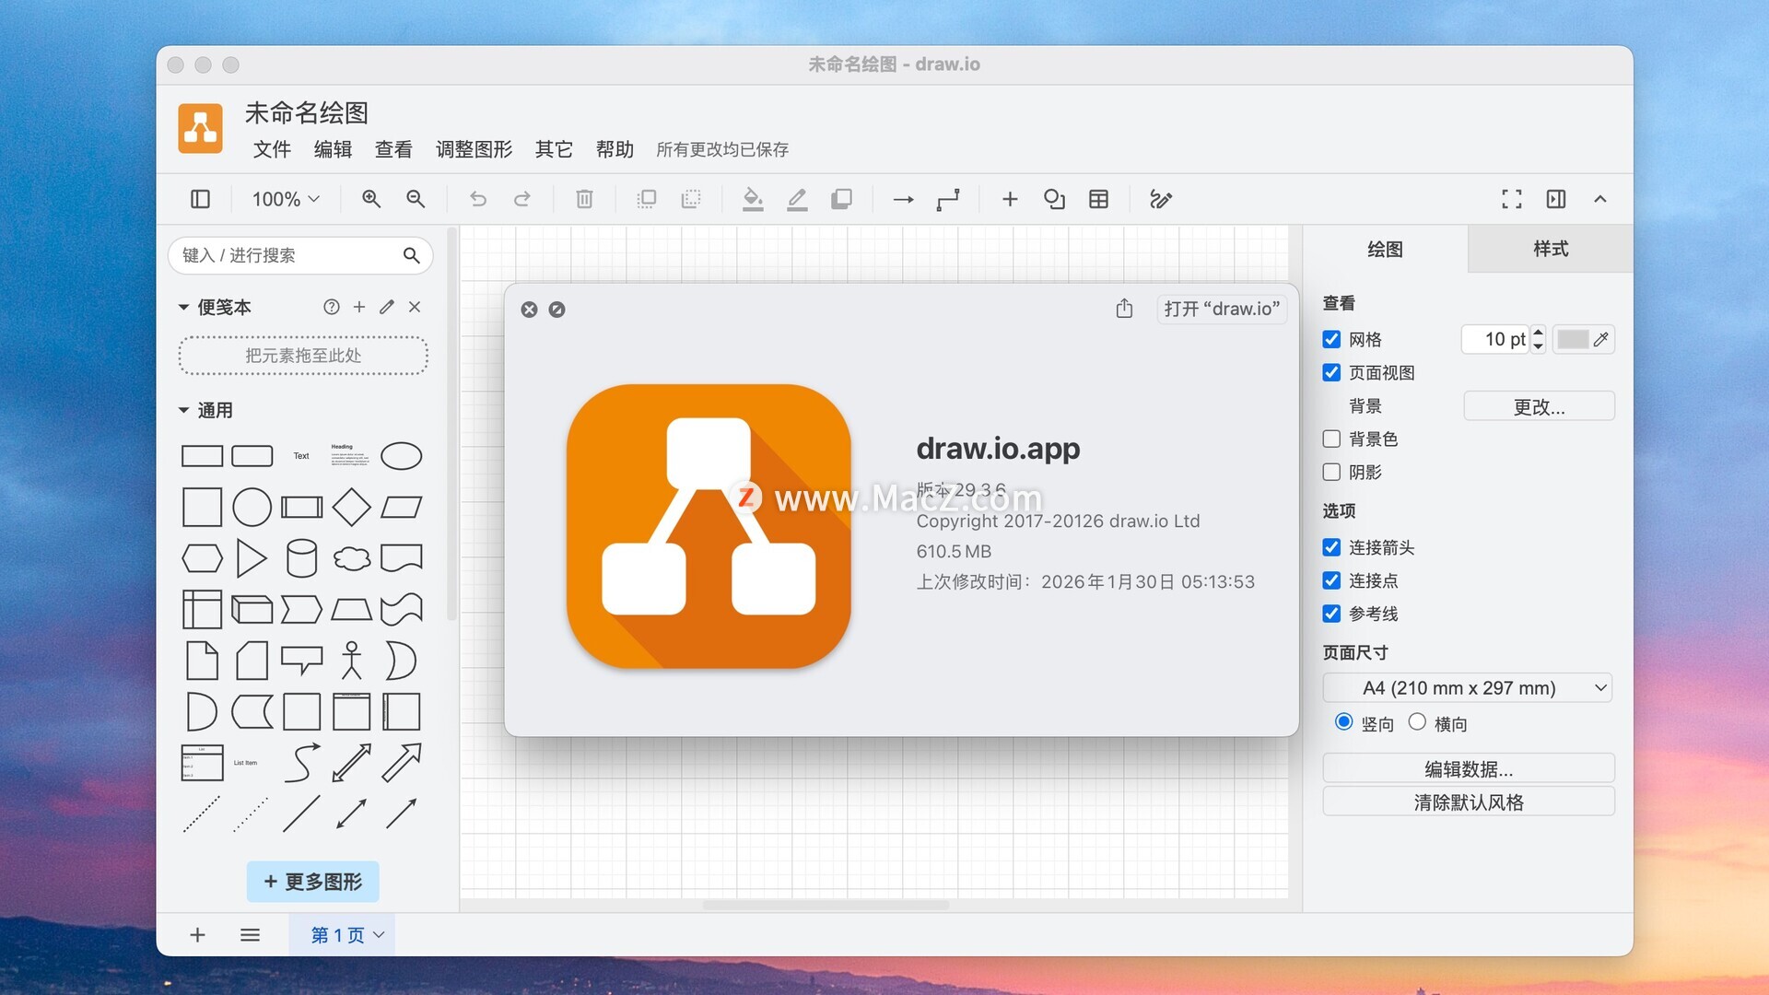
Task: Click the 更多图形 button
Action: [312, 882]
